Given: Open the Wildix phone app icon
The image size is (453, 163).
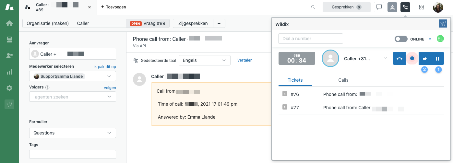Looking at the screenshot, I should [x=405, y=7].
